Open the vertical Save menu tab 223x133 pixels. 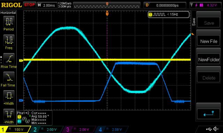[194, 22]
